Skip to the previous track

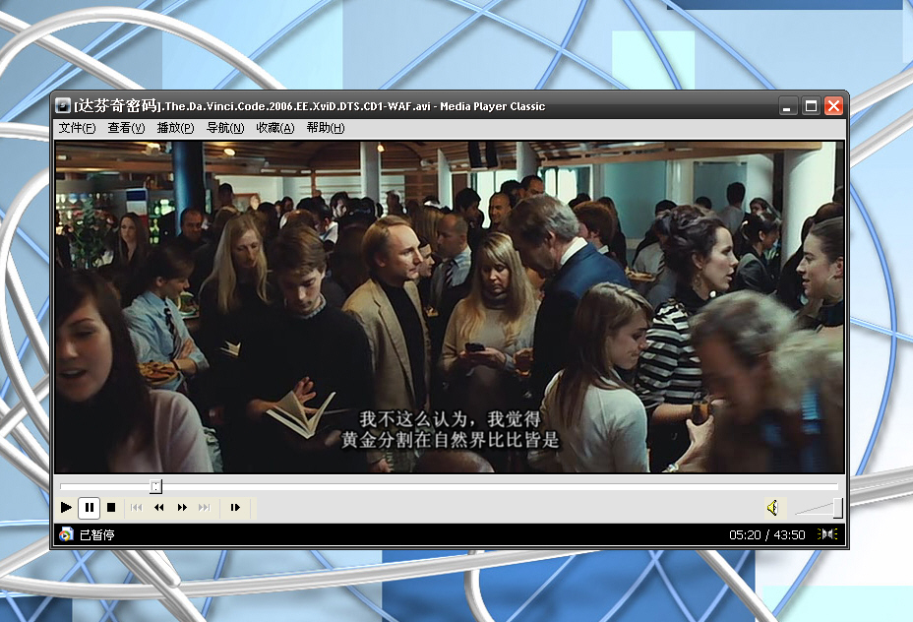[x=136, y=507]
